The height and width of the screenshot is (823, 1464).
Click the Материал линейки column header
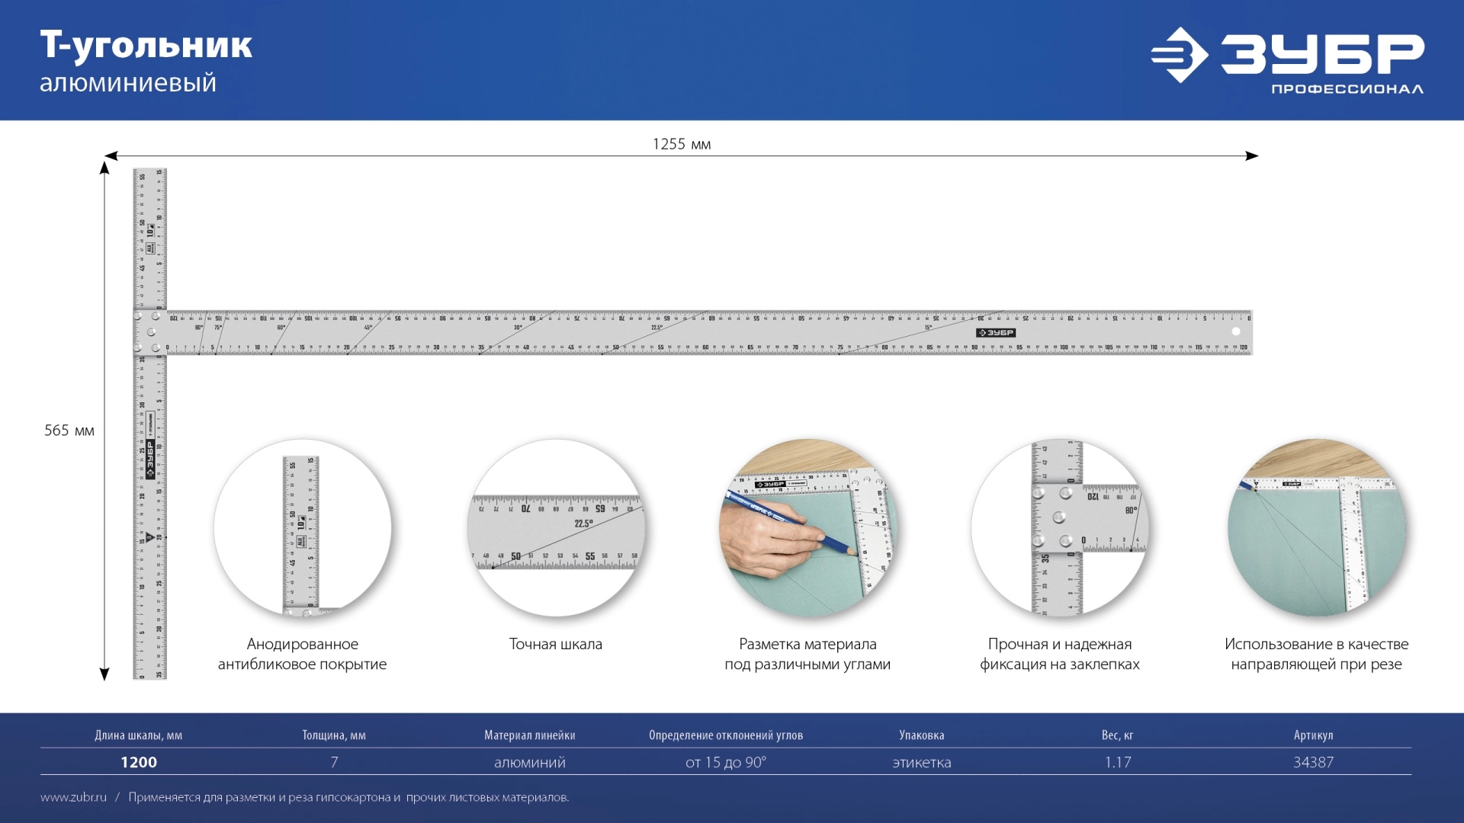pyautogui.click(x=529, y=735)
